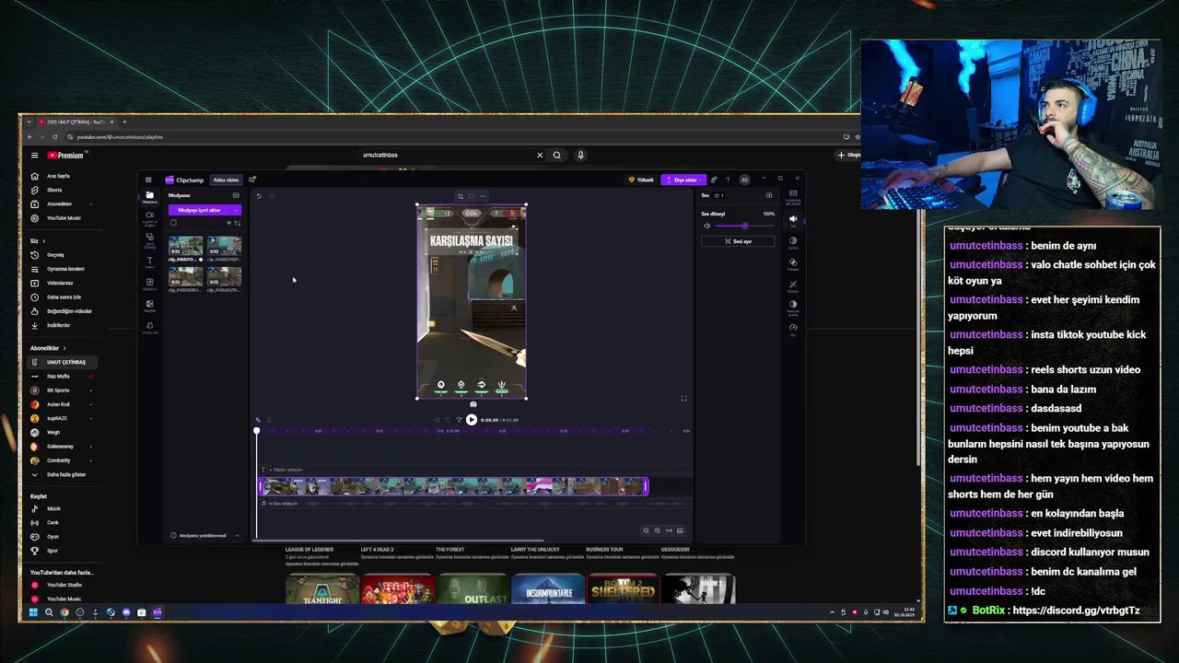Fit the timeline to screen
Screen dimensions: 1179x663
(669, 530)
